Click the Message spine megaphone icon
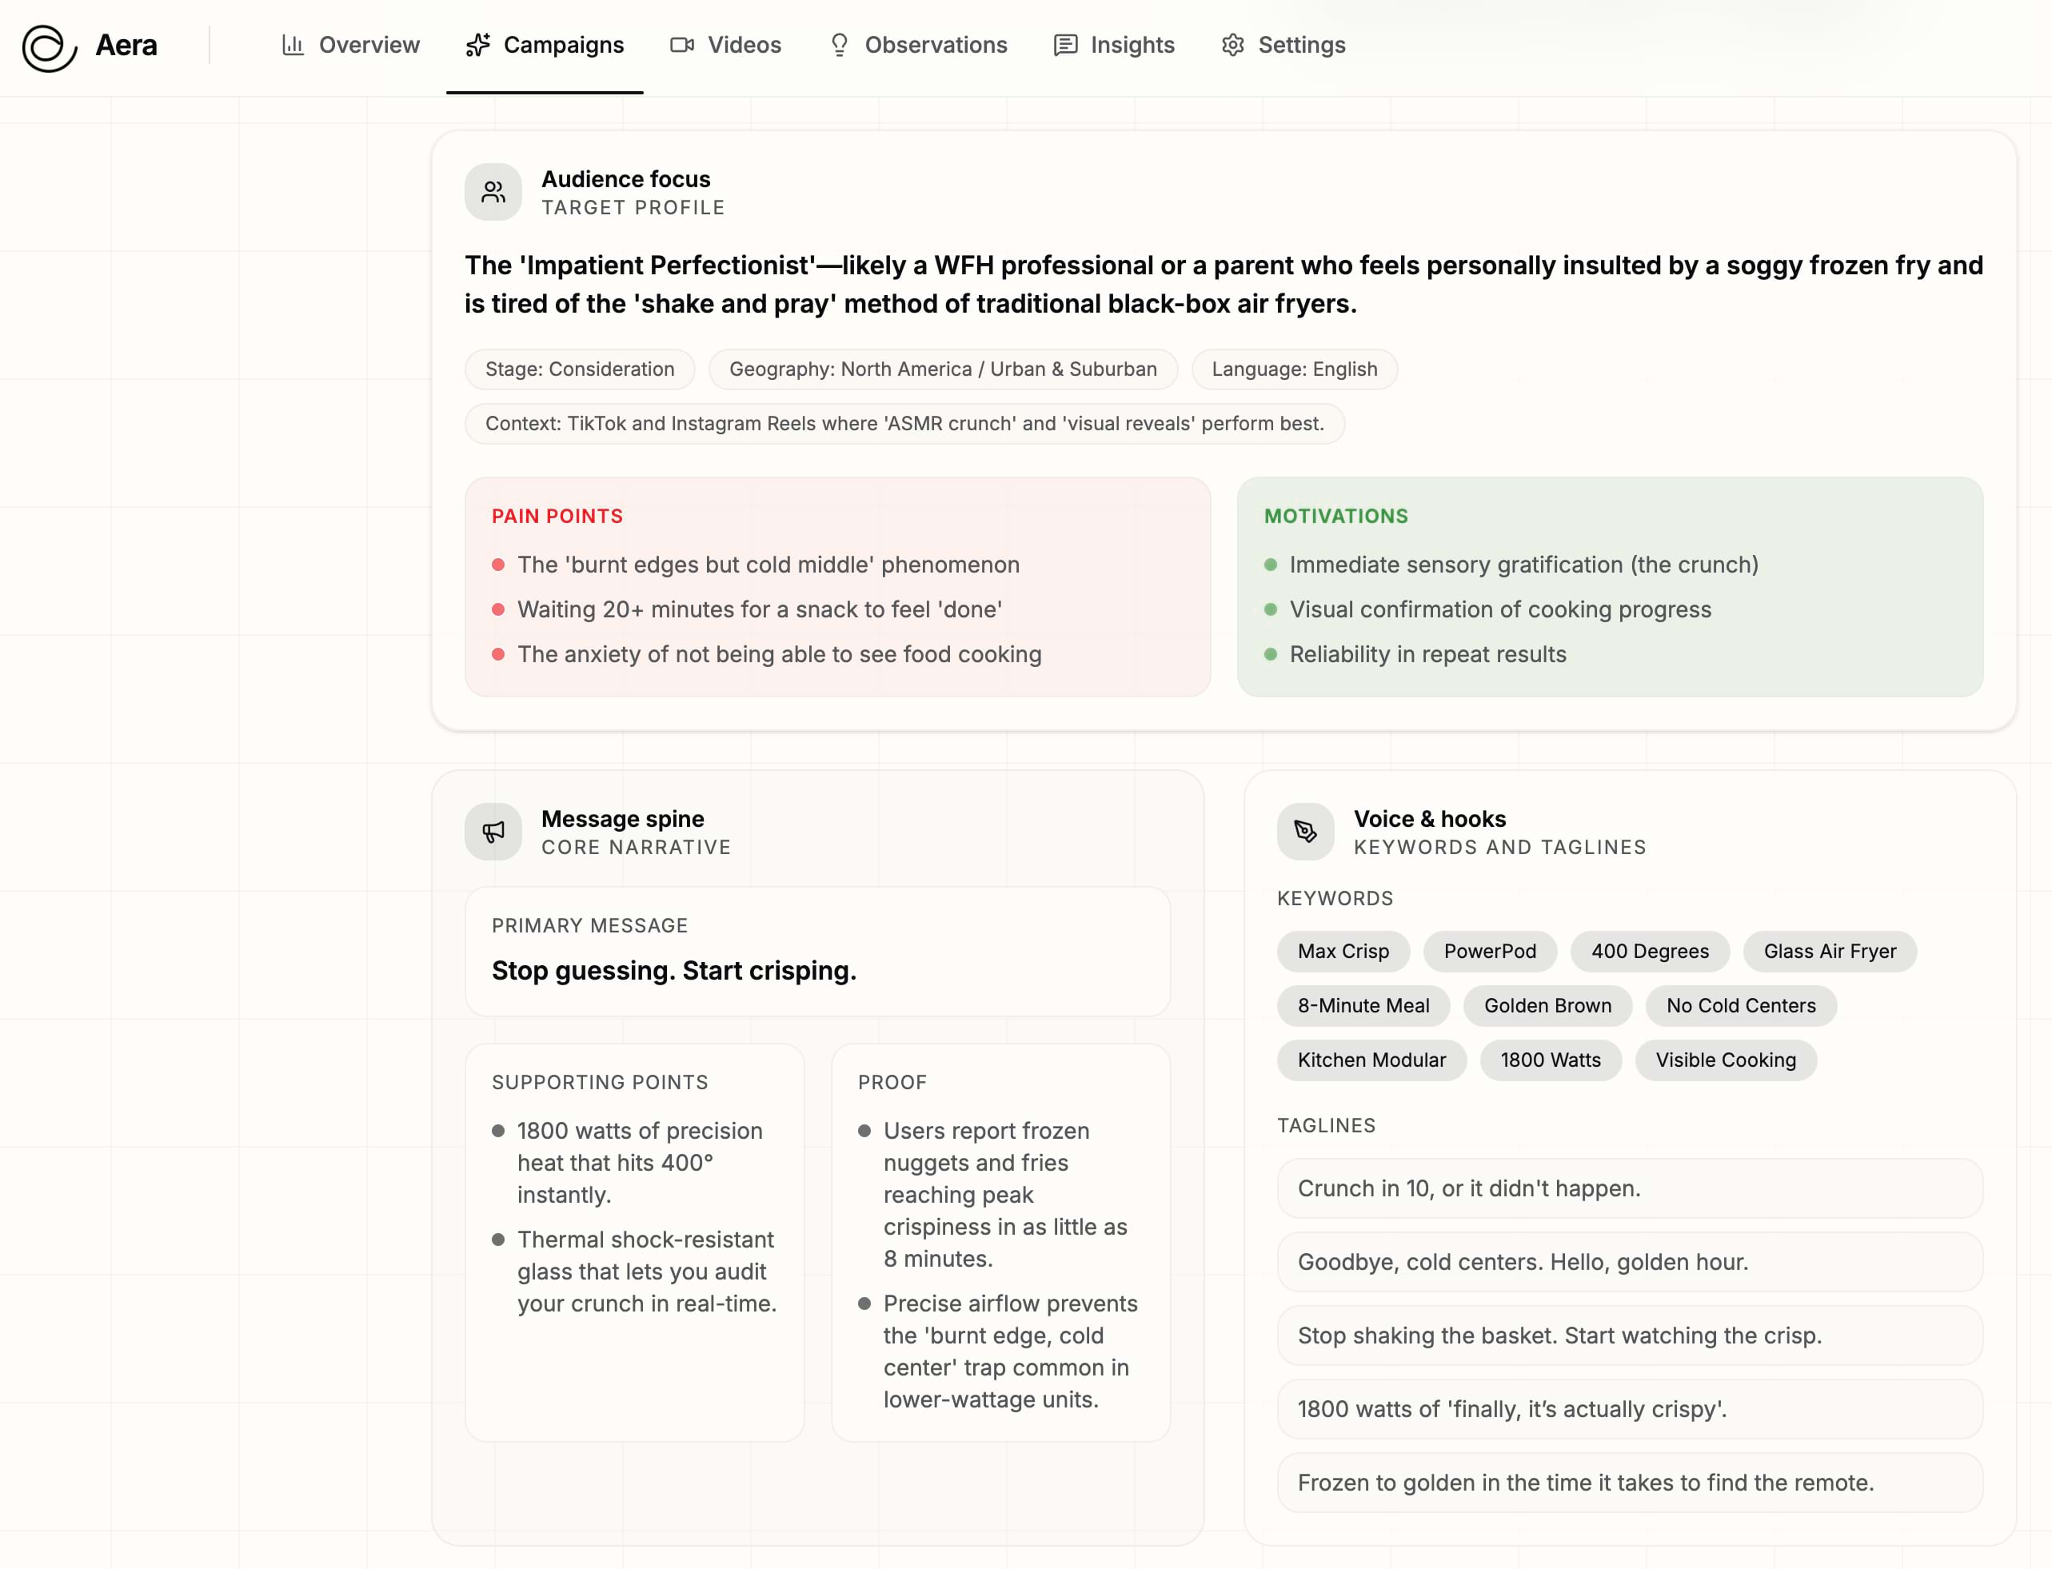The image size is (2052, 1569). 493,831
